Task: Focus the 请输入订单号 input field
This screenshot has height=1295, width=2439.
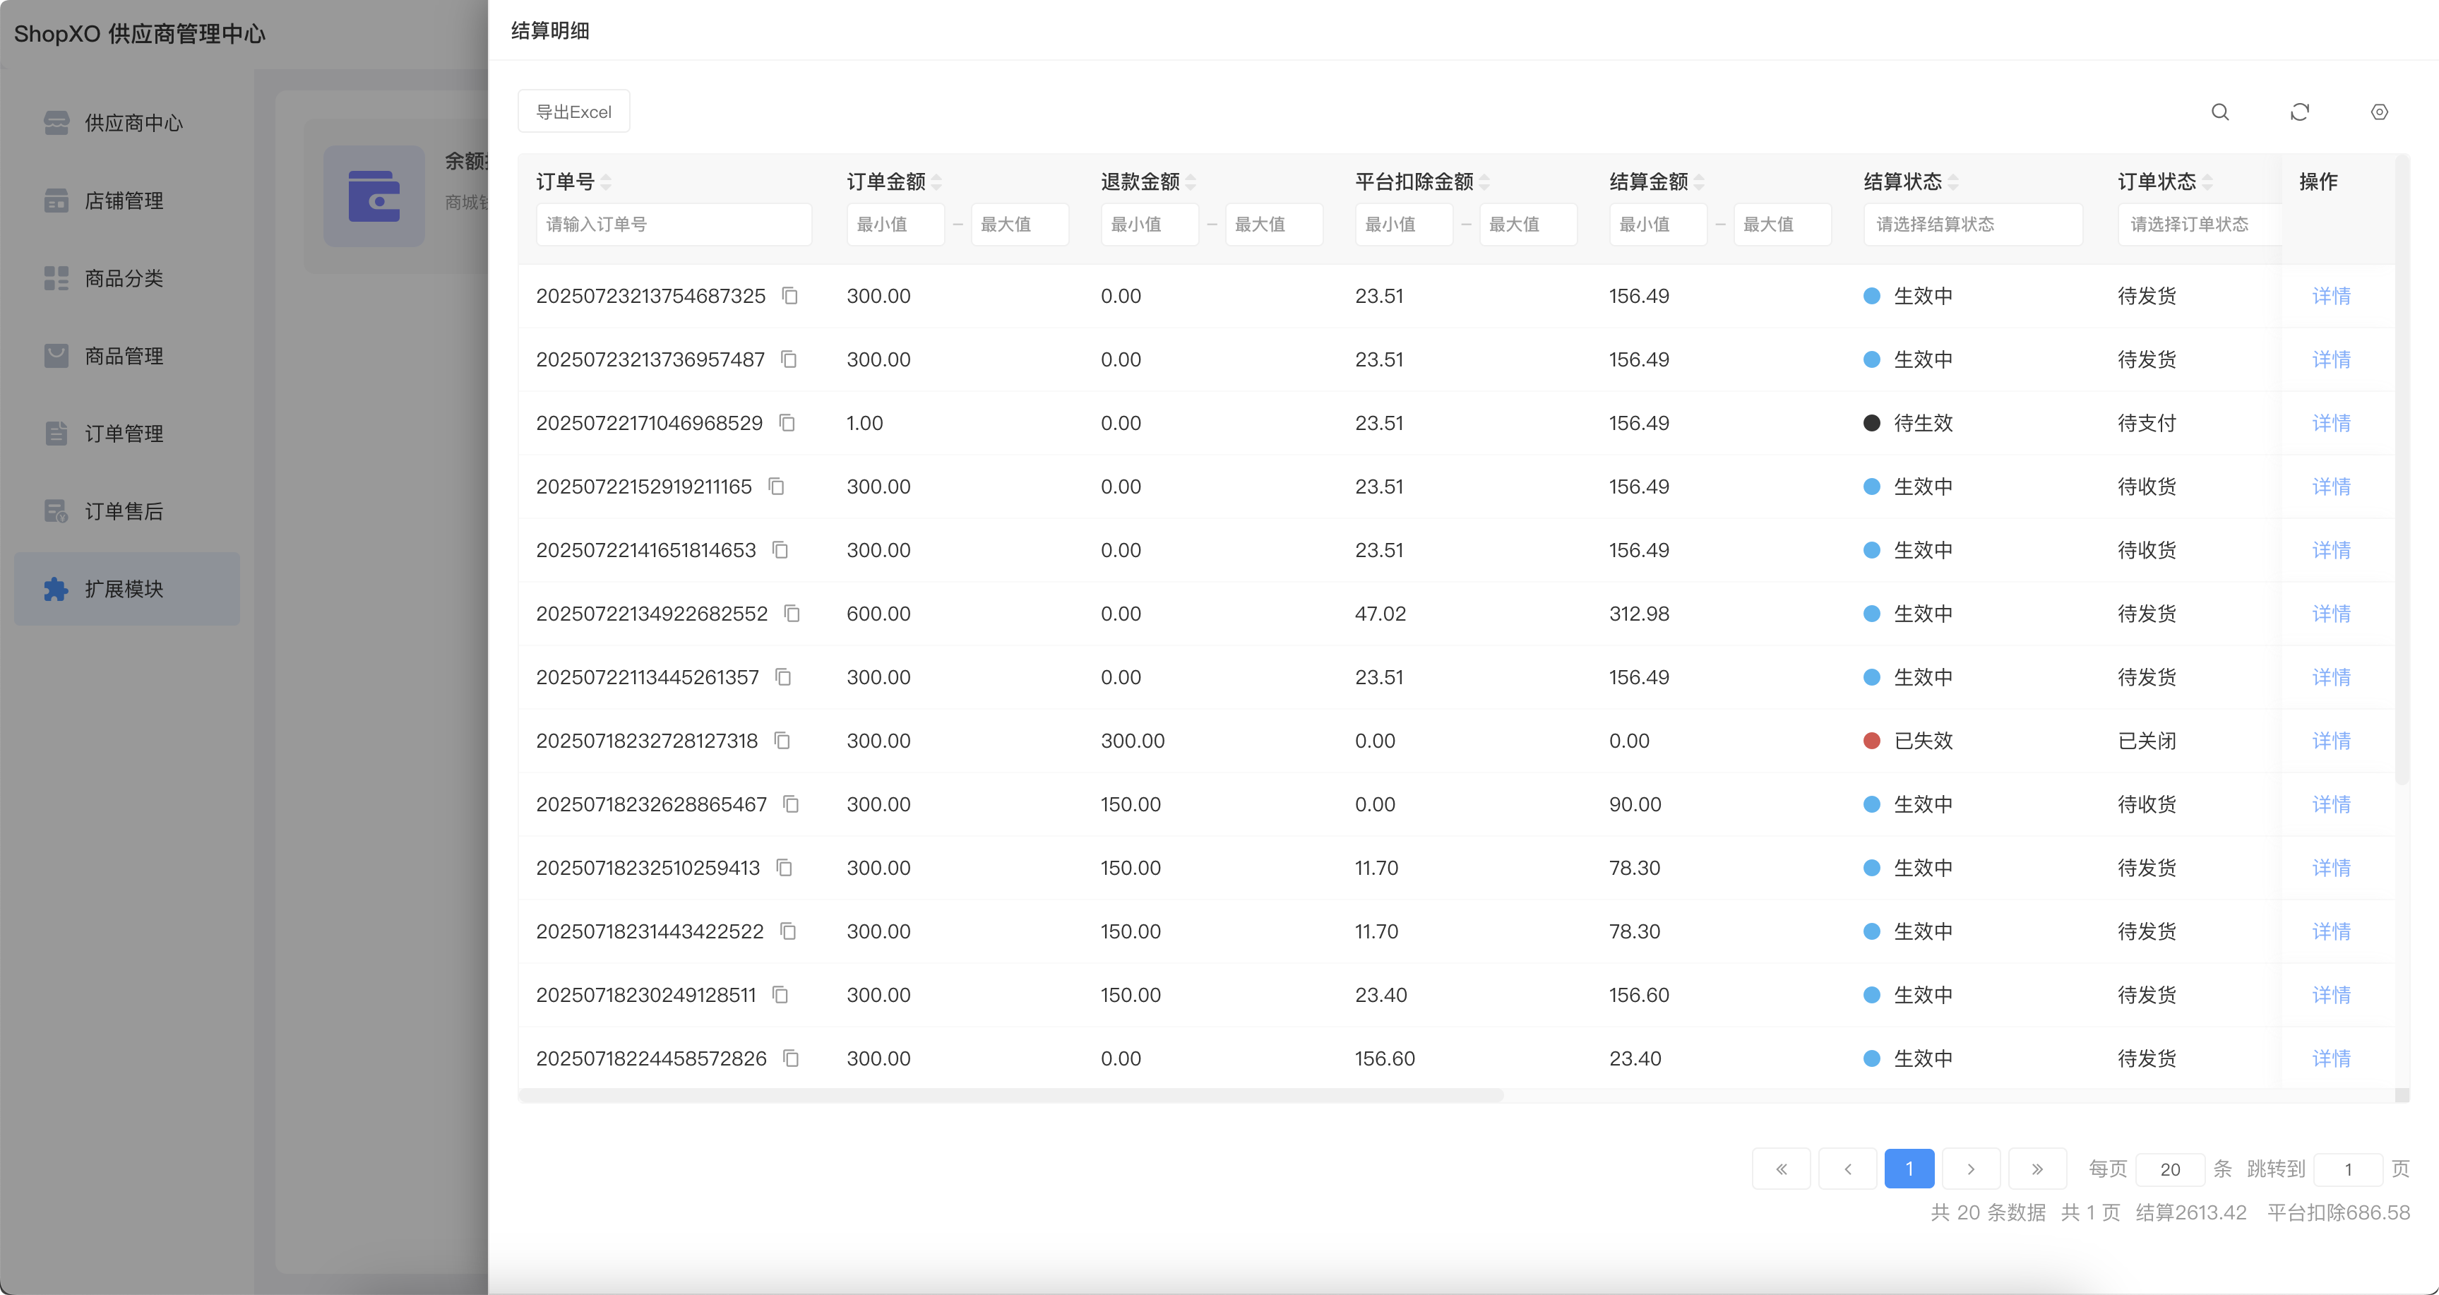Action: point(673,225)
